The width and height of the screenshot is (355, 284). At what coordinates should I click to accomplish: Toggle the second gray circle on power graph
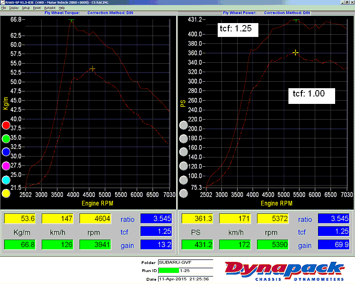click(x=184, y=139)
